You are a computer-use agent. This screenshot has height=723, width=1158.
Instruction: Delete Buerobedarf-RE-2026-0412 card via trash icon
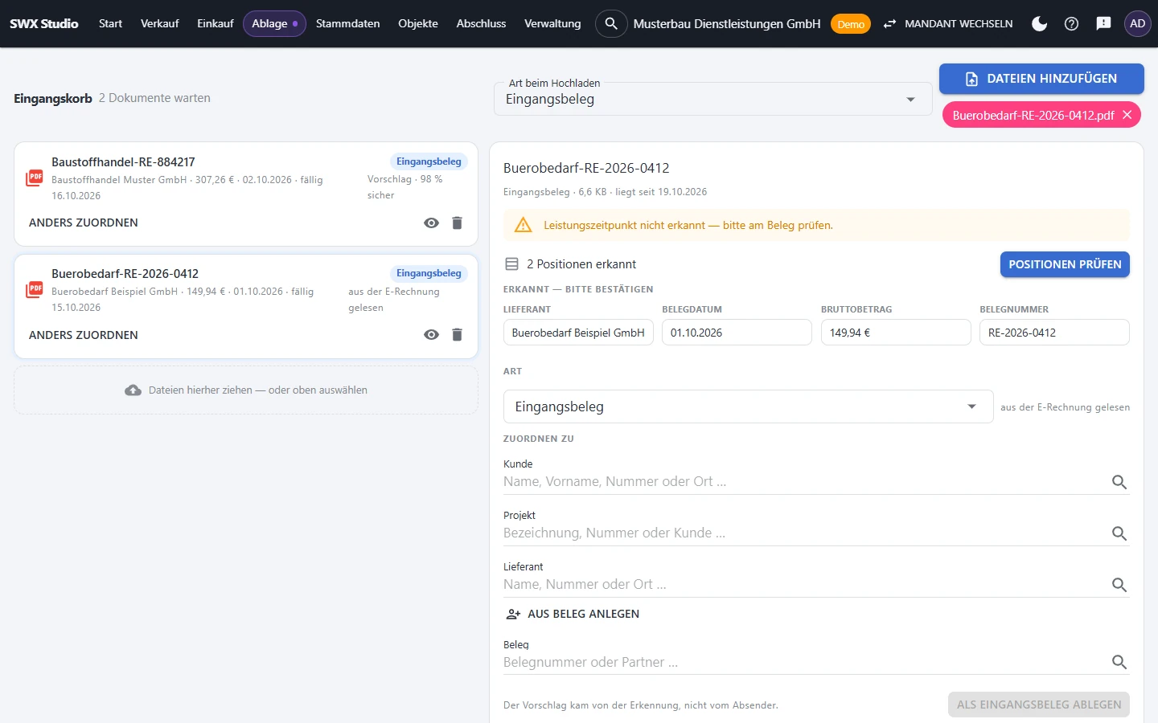457,334
